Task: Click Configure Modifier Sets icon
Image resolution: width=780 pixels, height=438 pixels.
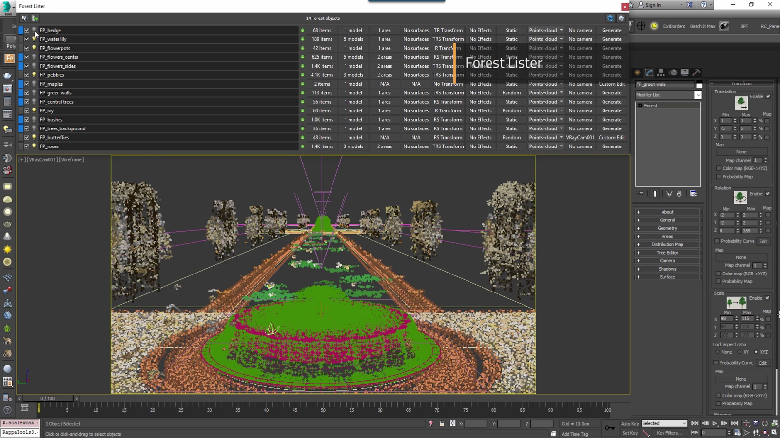Action: pyautogui.click(x=693, y=194)
